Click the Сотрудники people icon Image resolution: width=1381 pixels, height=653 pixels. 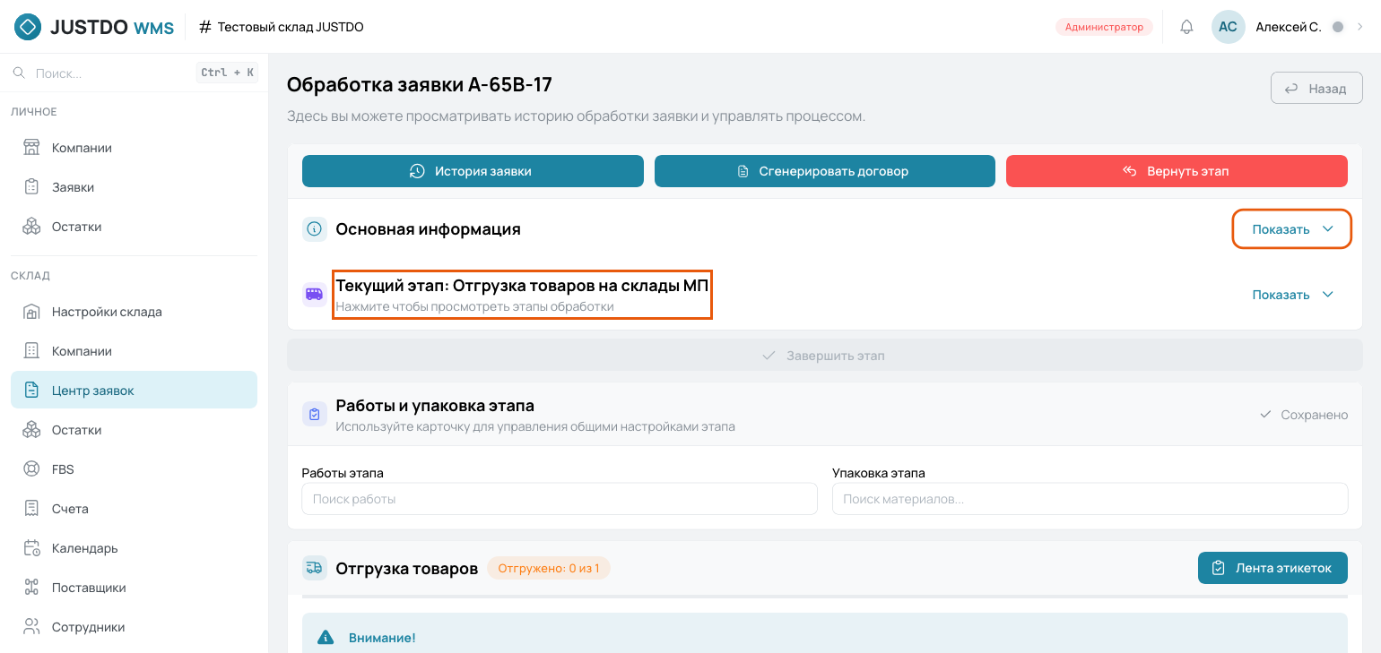click(32, 627)
